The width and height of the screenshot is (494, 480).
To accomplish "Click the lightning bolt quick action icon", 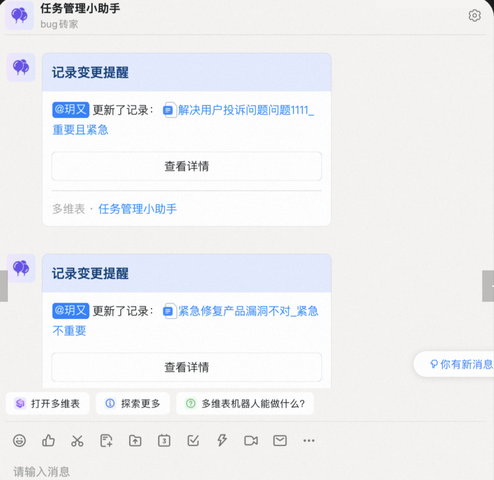I will point(222,440).
